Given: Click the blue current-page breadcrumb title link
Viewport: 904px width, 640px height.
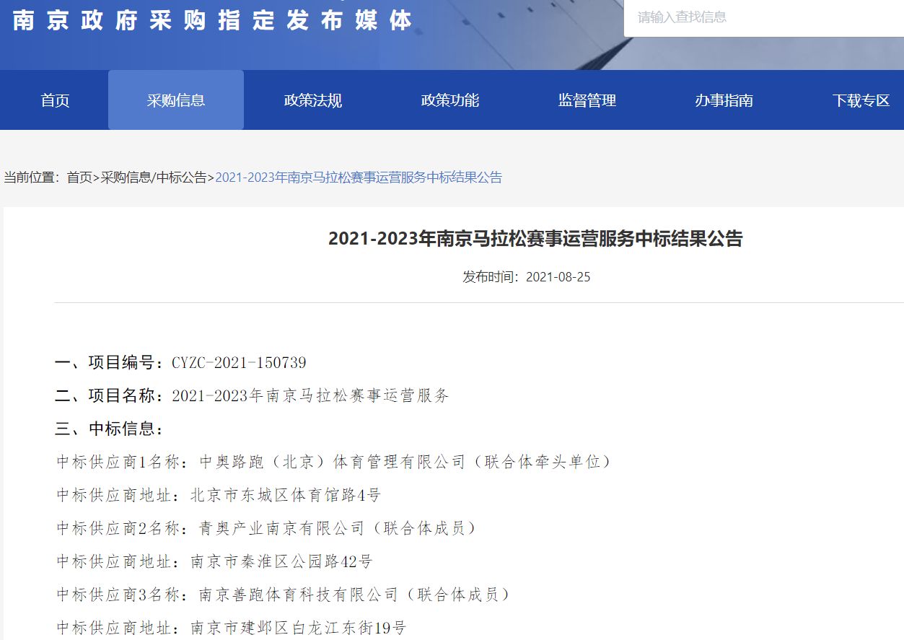Looking at the screenshot, I should pos(359,177).
